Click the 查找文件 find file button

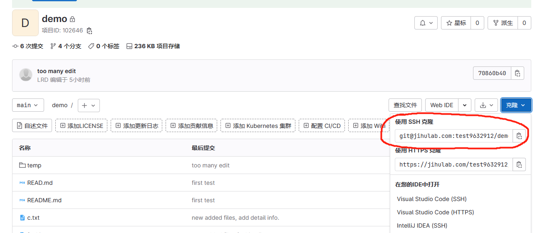coord(405,105)
